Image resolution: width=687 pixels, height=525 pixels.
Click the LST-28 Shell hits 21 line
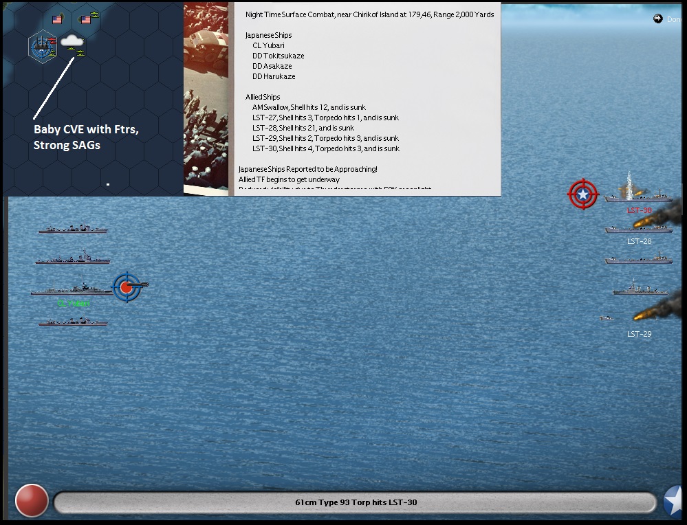coord(303,128)
